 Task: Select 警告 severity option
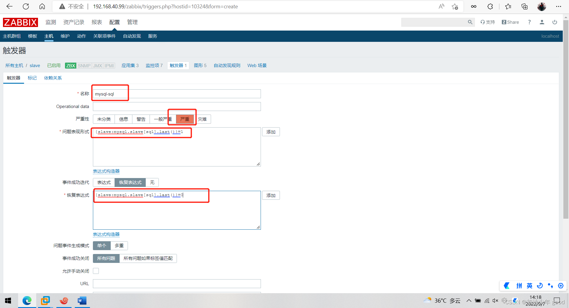point(141,119)
